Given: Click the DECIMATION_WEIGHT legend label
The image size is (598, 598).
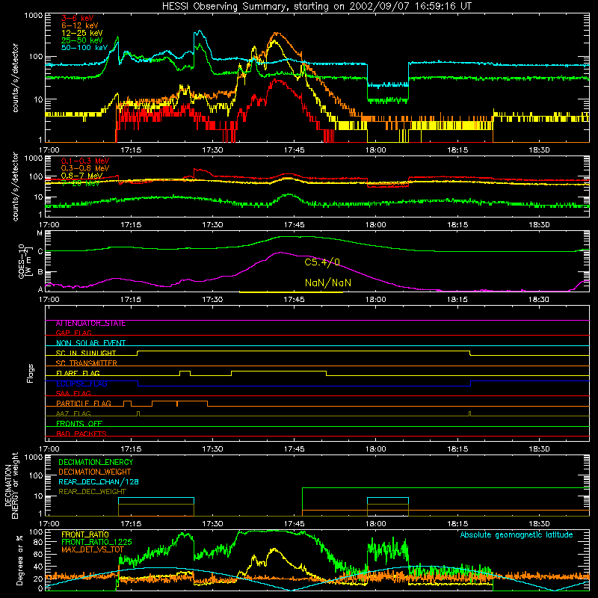Looking at the screenshot, I should (x=95, y=472).
